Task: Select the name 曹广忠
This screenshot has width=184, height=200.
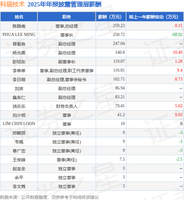Action: click(x=19, y=151)
